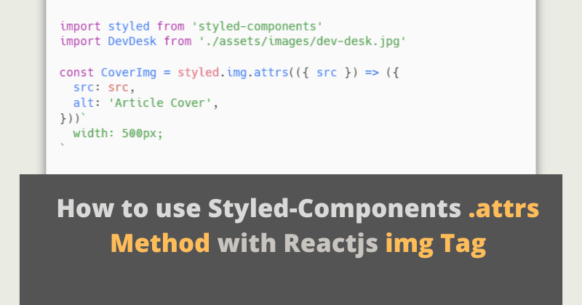The width and height of the screenshot is (582, 305).
Task: Click the orange 'Method' word in title
Action: (x=160, y=243)
